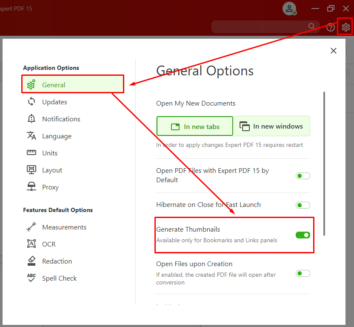Click the search magnifier icon

coord(311,26)
